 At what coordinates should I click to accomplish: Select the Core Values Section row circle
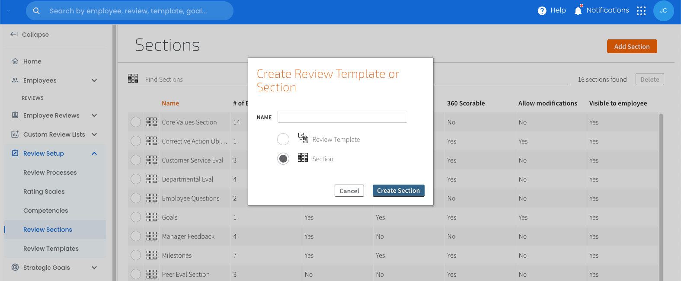click(x=136, y=122)
